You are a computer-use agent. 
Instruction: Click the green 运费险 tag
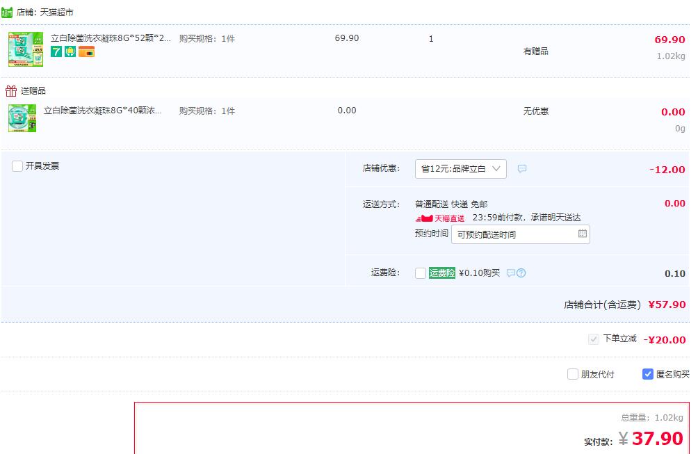tap(442, 273)
